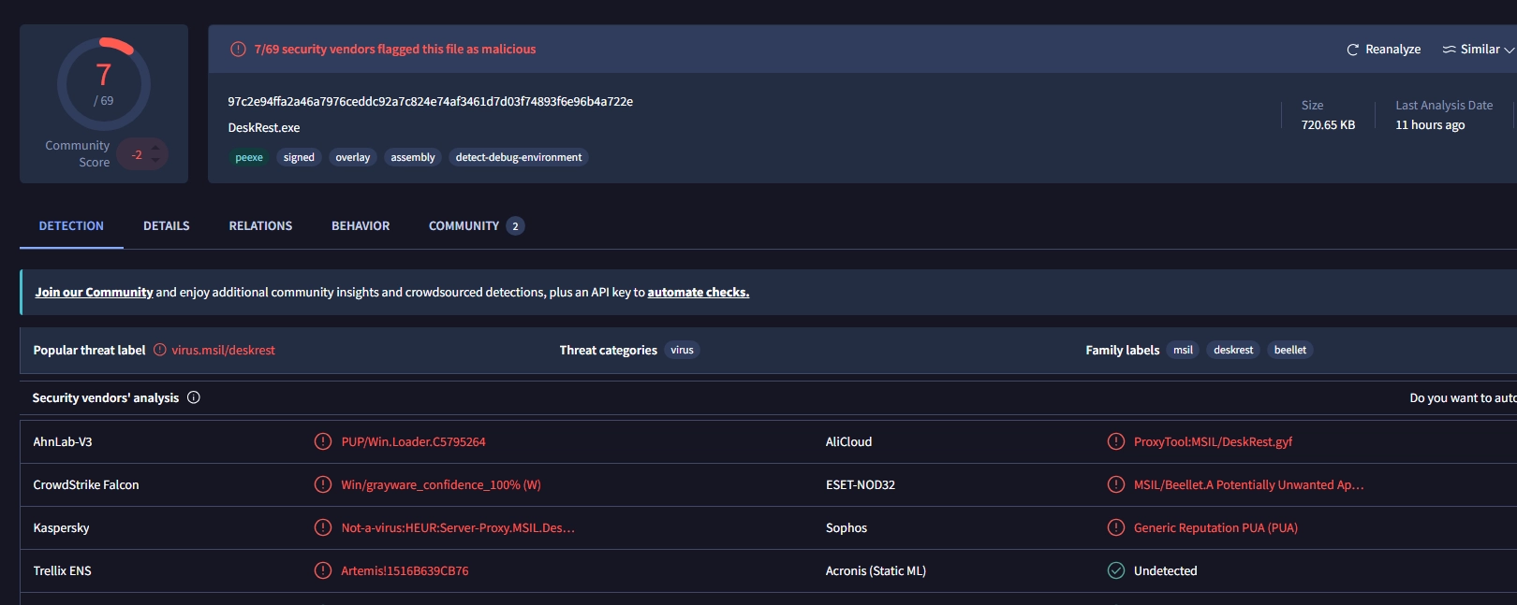The width and height of the screenshot is (1517, 605).
Task: Click the Reanalyze button label
Action: pos(1392,50)
